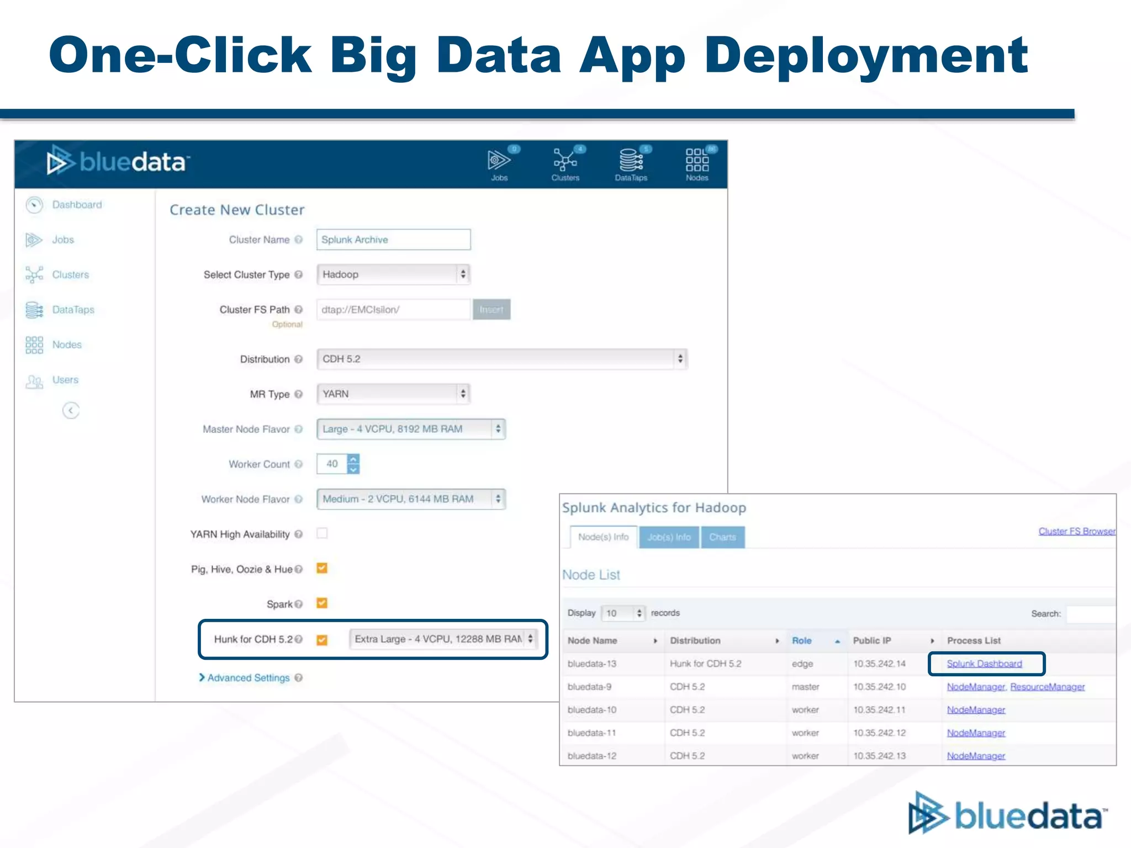Enable YARN High Availability checkbox
The height and width of the screenshot is (848, 1131).
pos(322,533)
